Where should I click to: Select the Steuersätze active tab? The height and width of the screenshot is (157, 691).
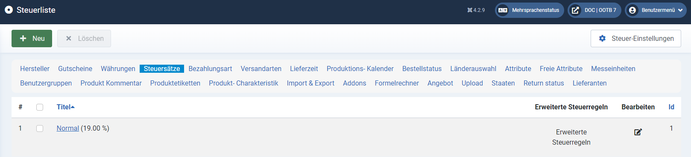[x=162, y=69]
